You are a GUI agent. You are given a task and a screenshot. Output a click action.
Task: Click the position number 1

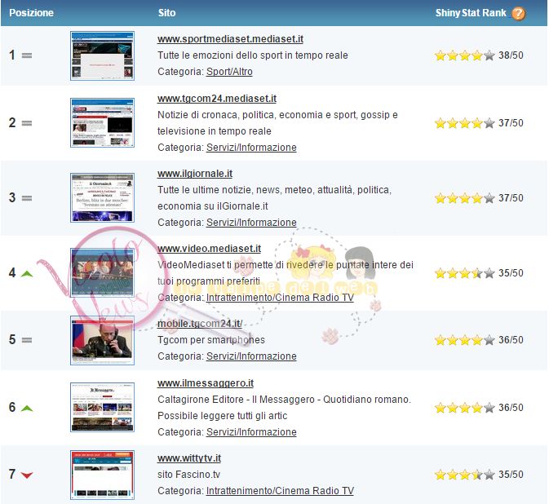click(12, 55)
